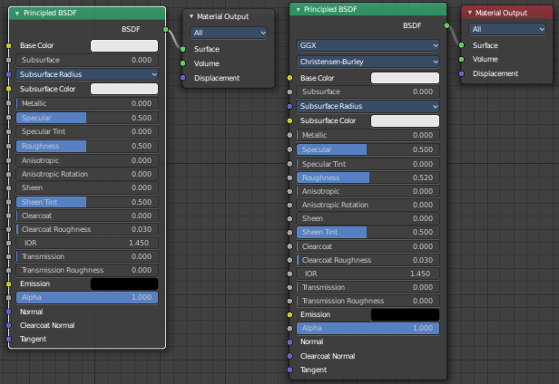Click the left node's Sheen Tint slider

[x=87, y=202]
